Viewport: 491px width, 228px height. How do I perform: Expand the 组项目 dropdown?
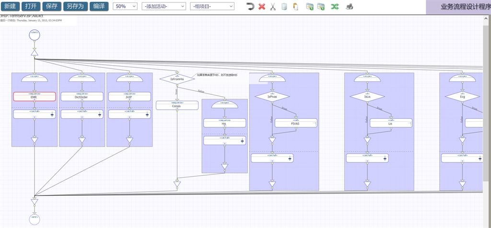click(212, 6)
